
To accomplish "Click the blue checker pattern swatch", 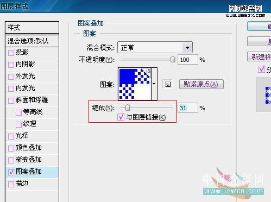I will [135, 84].
